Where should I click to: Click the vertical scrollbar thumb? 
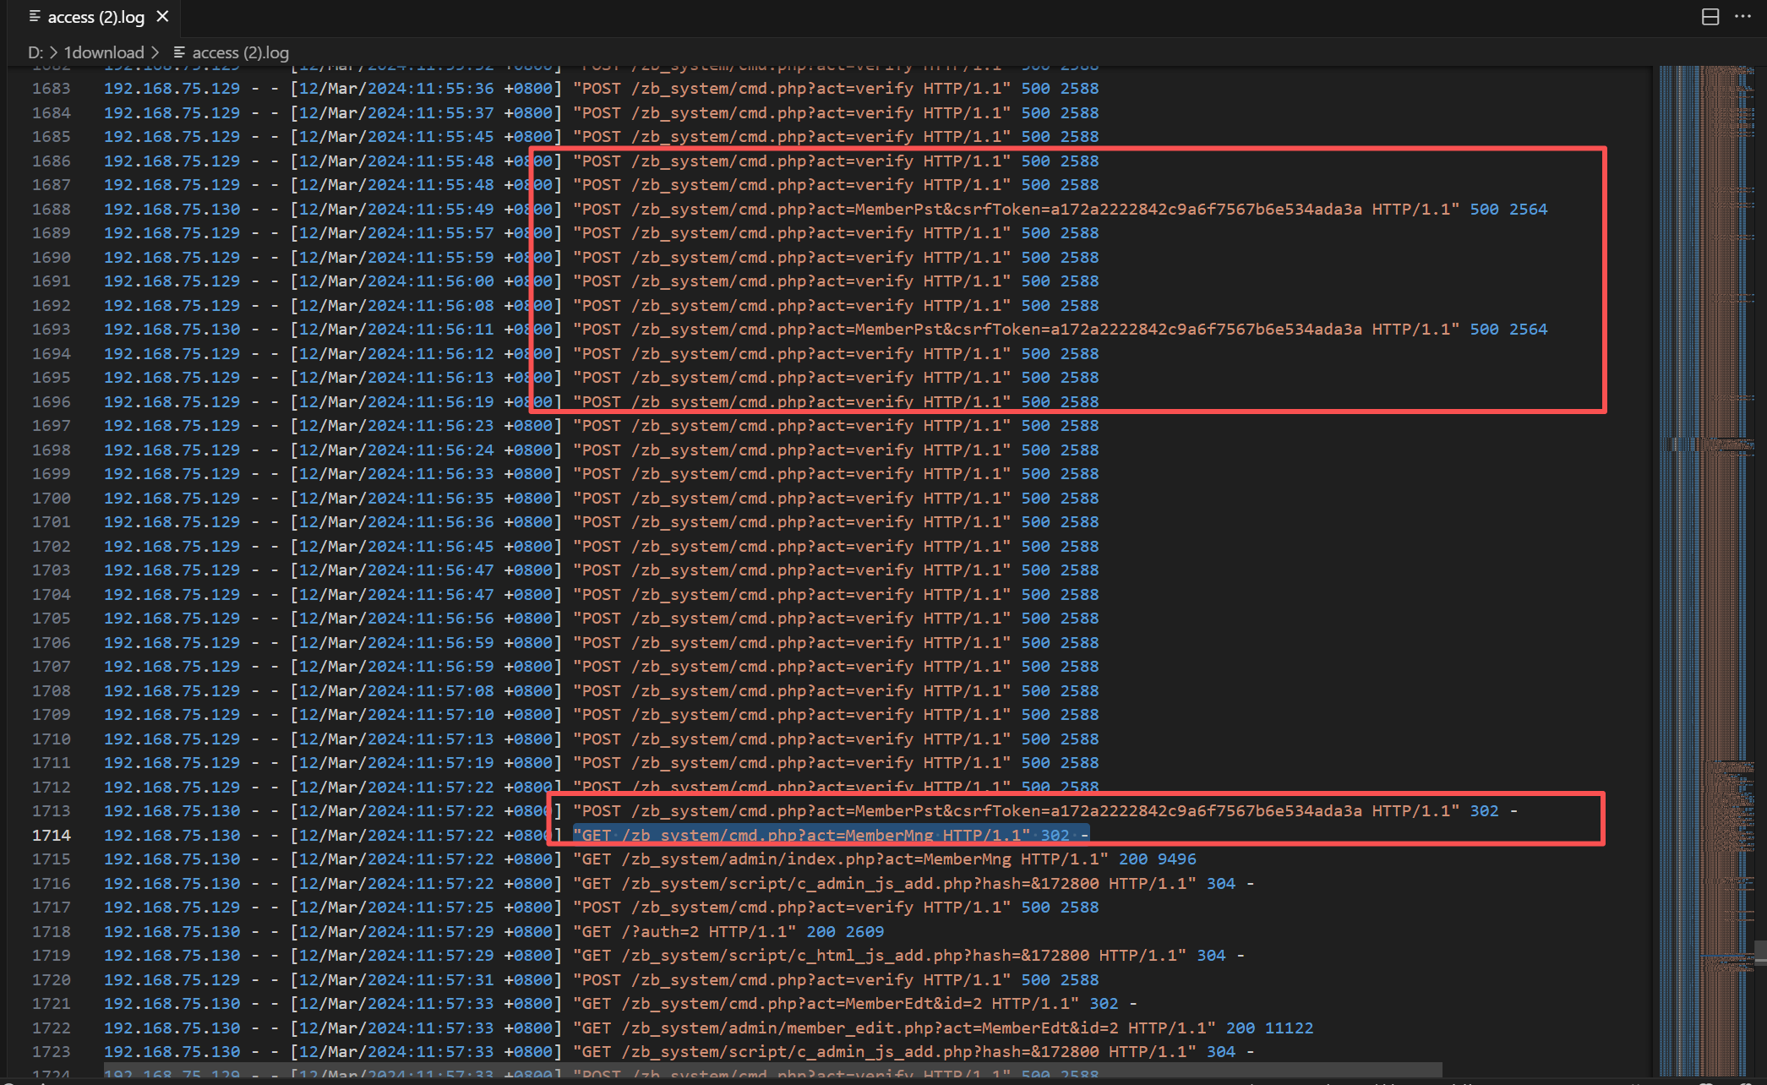tap(1760, 952)
